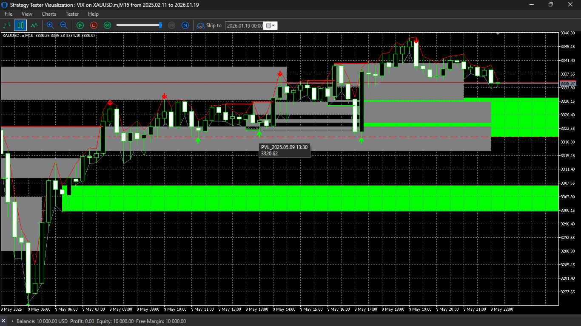The width and height of the screenshot is (581, 326).
Task: Click the 3277.65 price scale label
Action: [x=568, y=292]
